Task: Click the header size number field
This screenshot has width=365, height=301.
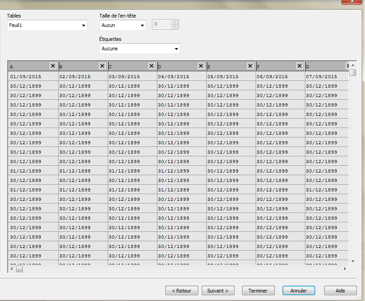Action: coord(162,24)
